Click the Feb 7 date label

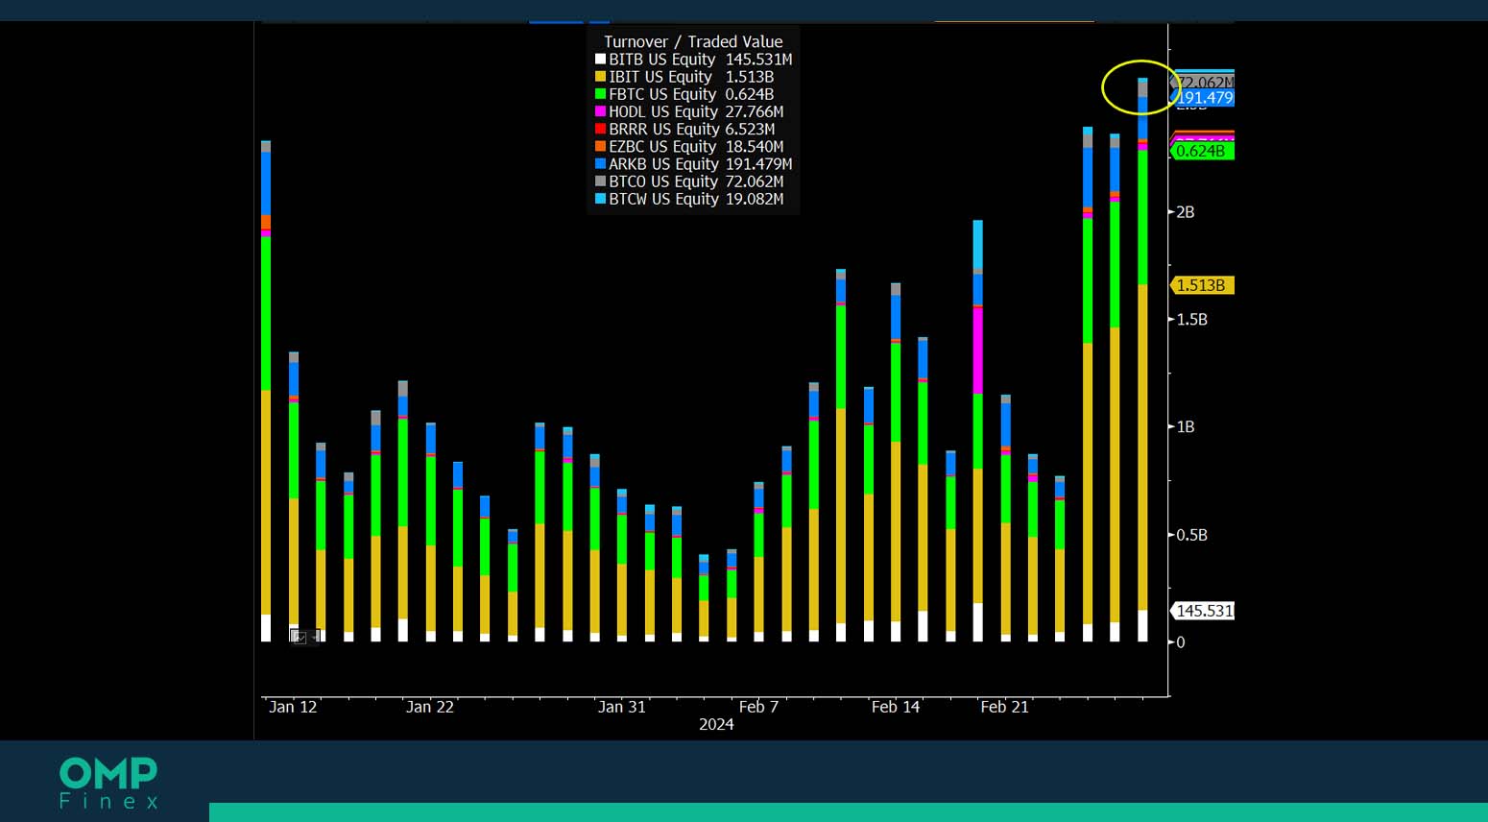pyautogui.click(x=758, y=707)
